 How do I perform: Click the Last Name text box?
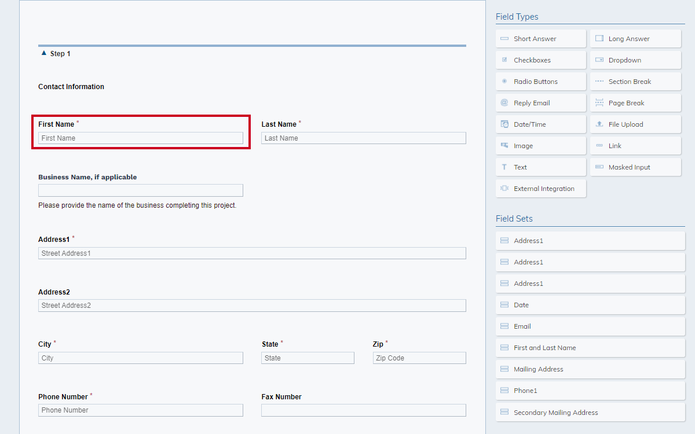tap(364, 138)
